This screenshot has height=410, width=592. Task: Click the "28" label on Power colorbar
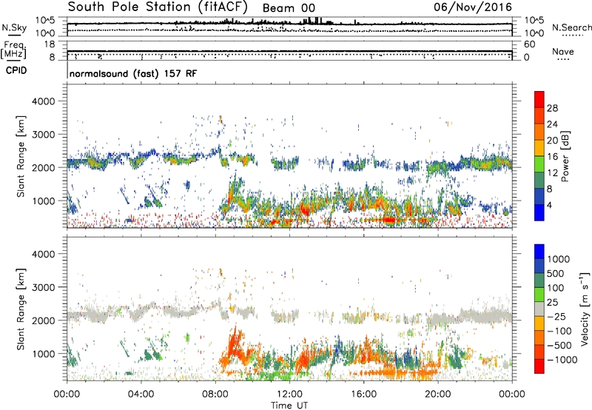[552, 108]
